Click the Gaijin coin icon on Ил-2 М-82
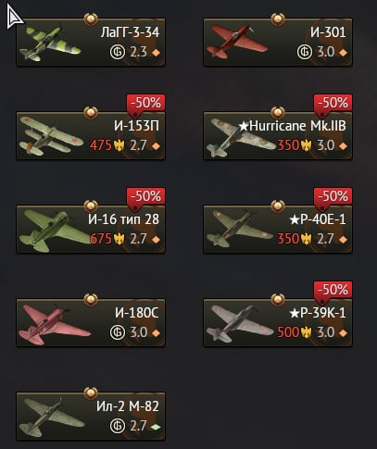The width and height of the screenshot is (377, 449). 118,426
